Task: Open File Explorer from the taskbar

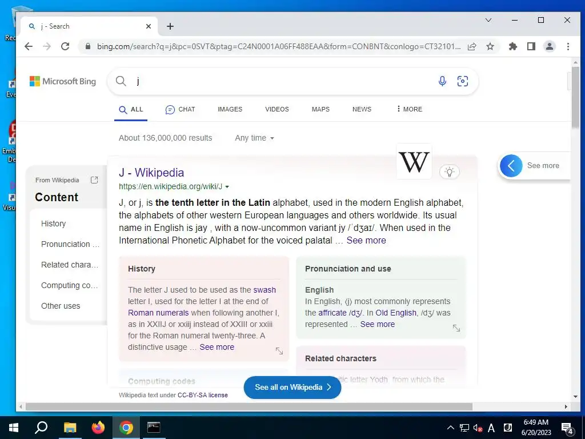Action: click(70, 428)
